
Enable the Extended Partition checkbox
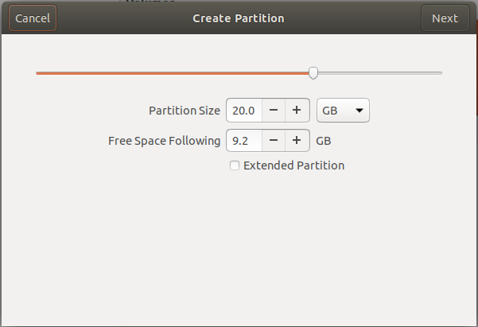coord(235,165)
